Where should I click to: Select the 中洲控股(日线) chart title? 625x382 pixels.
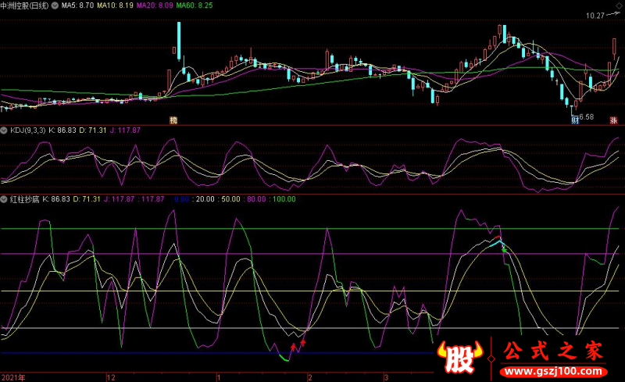(25, 5)
